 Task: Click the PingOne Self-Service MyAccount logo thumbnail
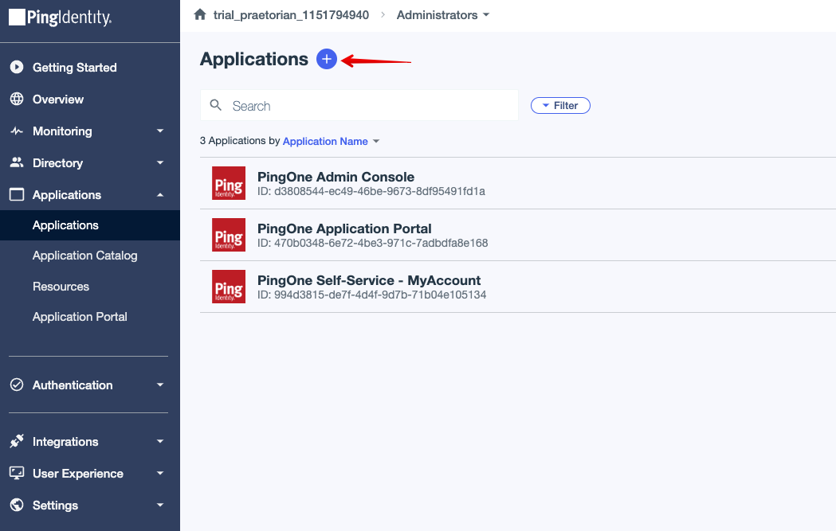click(229, 287)
